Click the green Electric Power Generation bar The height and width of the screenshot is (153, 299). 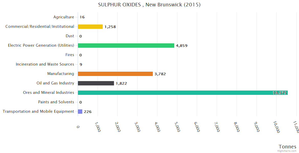tap(126, 45)
